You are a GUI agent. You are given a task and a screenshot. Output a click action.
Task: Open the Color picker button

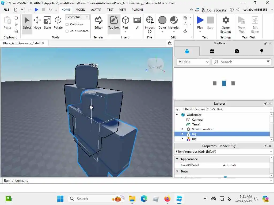point(162,23)
